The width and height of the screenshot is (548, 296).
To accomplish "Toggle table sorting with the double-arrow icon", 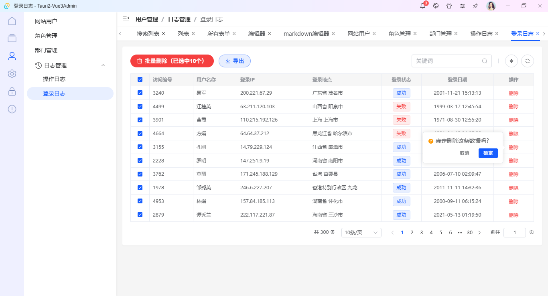I will [511, 61].
